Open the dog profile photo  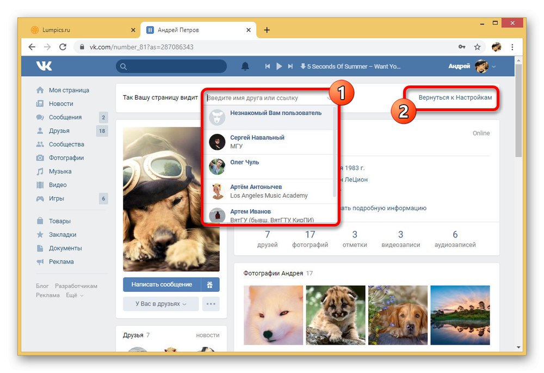[171, 199]
